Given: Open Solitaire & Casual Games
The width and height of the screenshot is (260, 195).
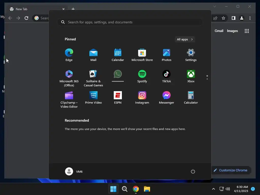Looking at the screenshot, I should (93, 78).
